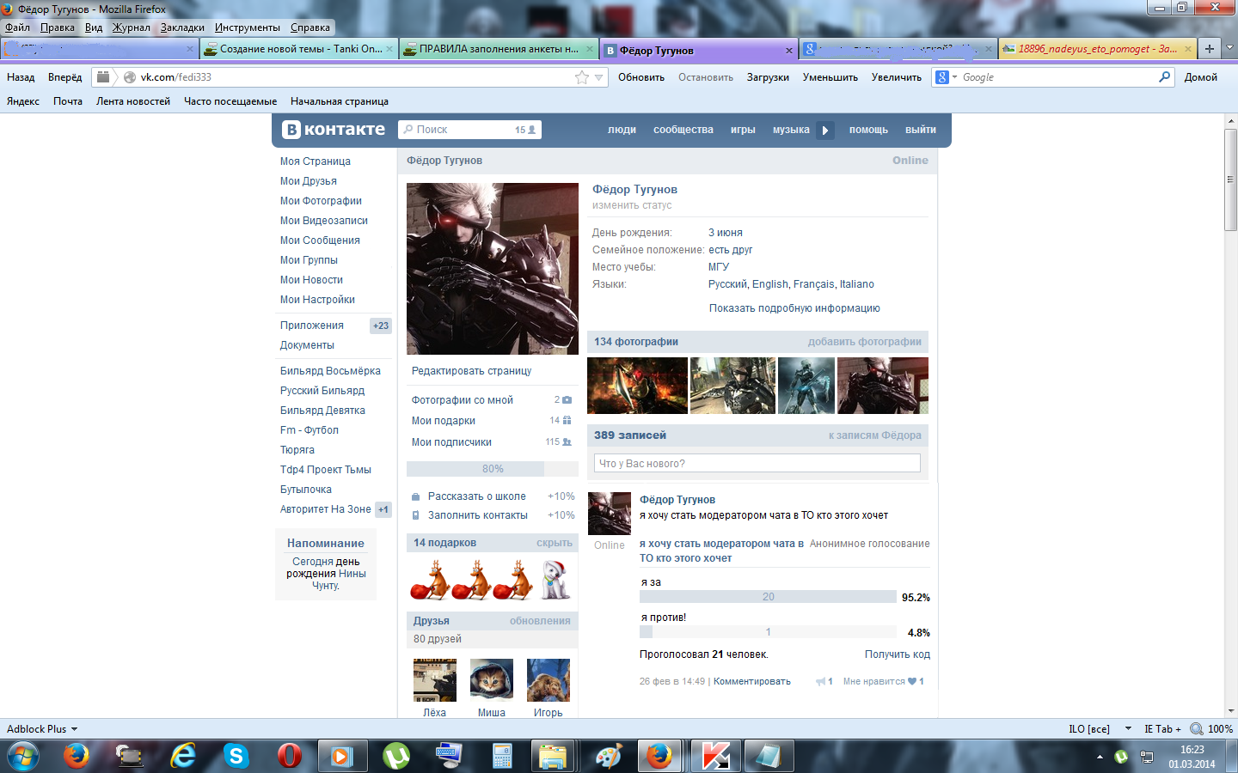Open the Журнал menu

point(131,27)
